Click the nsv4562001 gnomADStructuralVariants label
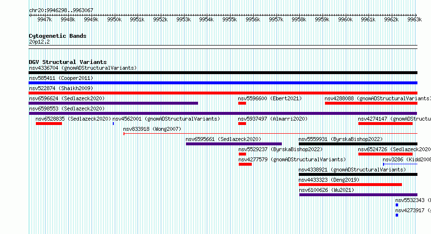 point(166,119)
